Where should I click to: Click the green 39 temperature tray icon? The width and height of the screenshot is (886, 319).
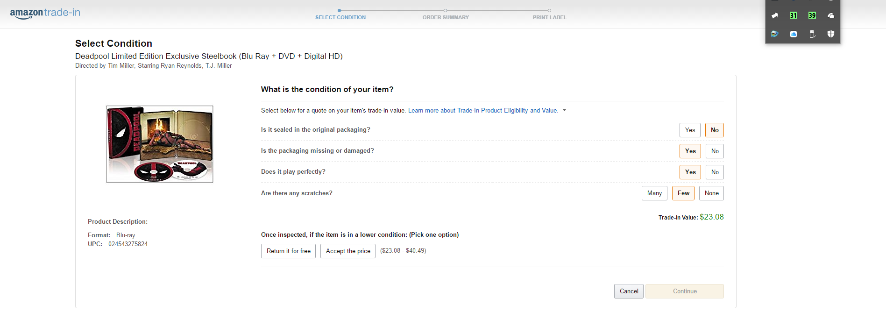click(x=812, y=15)
